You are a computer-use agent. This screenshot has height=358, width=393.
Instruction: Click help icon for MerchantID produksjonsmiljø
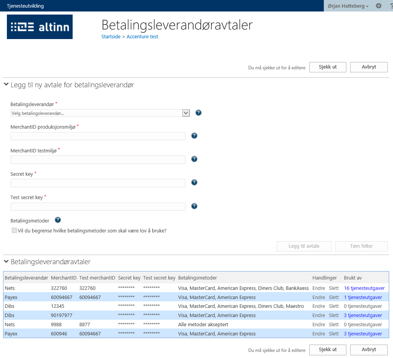click(x=194, y=136)
